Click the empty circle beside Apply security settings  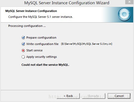[23, 57]
